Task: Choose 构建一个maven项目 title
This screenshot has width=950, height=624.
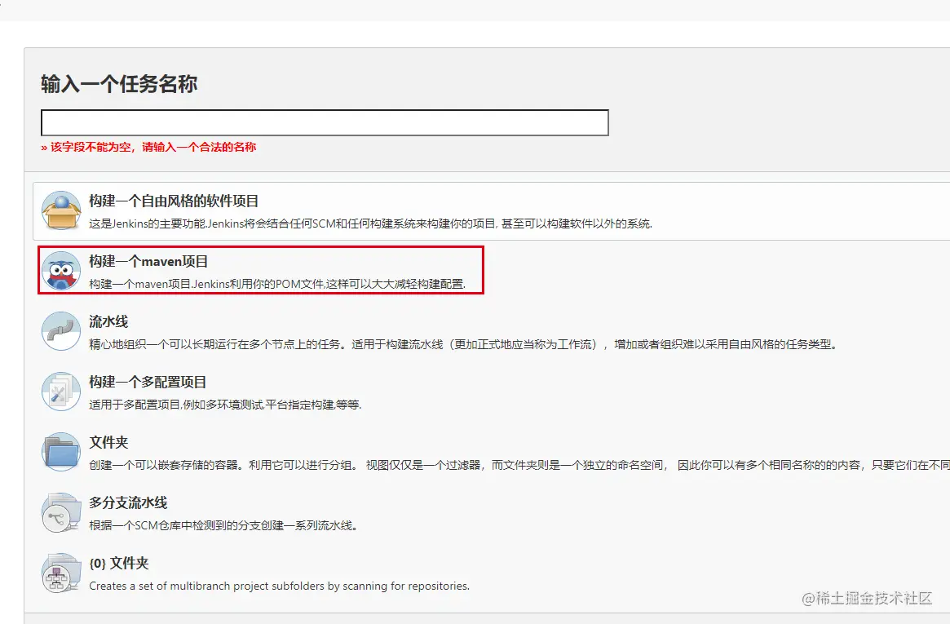Action: tap(148, 261)
